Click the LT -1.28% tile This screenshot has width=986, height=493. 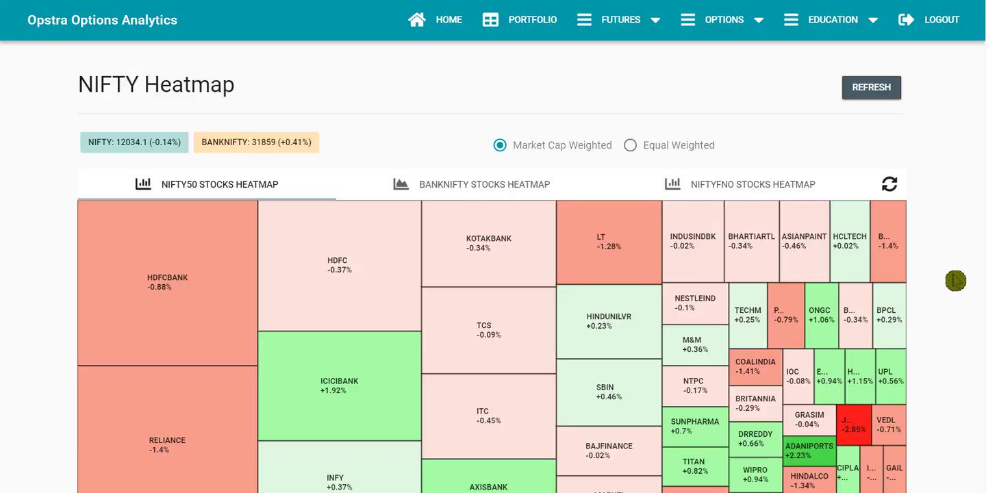609,242
